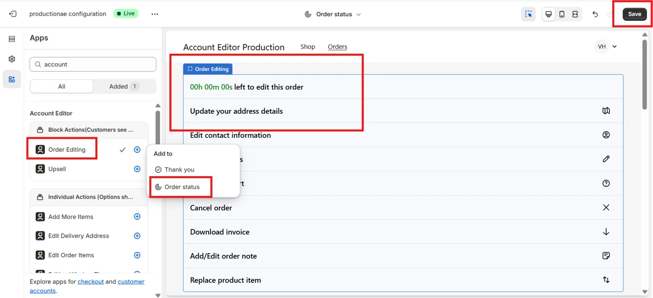This screenshot has height=298, width=653.
Task: Switch to mobile preview icon
Action: pos(562,14)
